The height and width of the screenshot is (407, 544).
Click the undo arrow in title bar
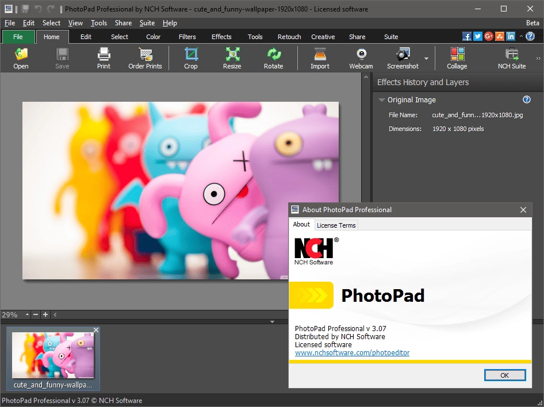click(38, 9)
